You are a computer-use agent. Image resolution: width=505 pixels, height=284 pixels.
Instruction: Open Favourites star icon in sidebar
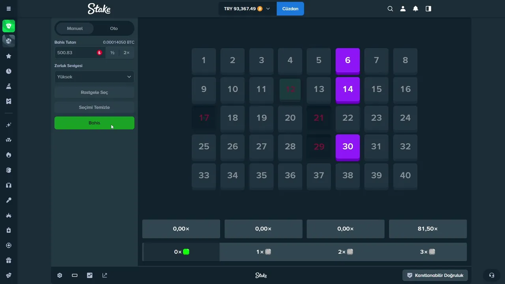pos(9,56)
